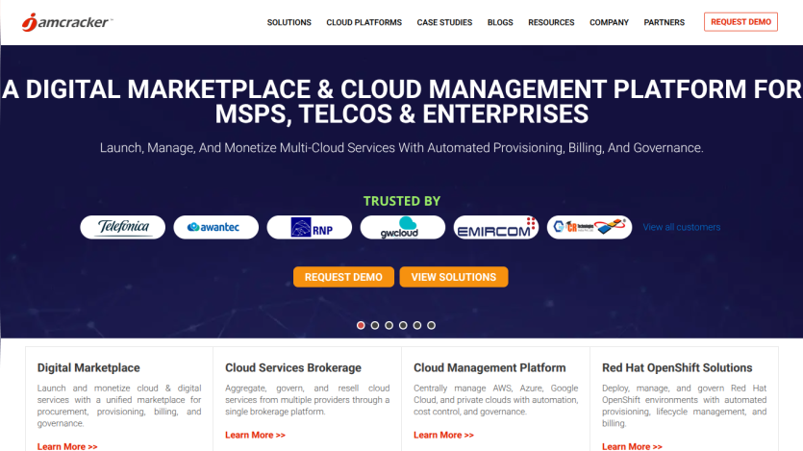Learn More about Cloud Management Platform
803x451 pixels.
(443, 435)
